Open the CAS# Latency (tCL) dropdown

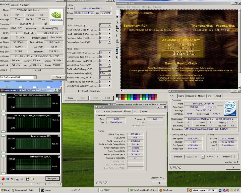(109, 25)
